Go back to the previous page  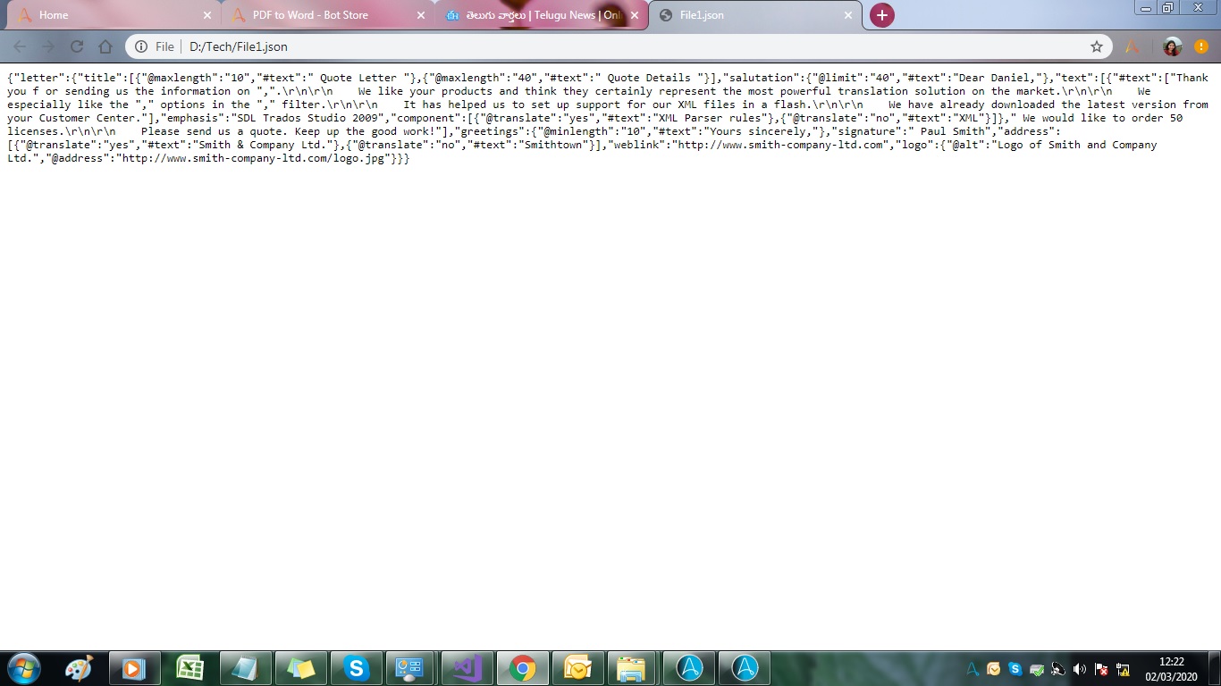pos(20,46)
